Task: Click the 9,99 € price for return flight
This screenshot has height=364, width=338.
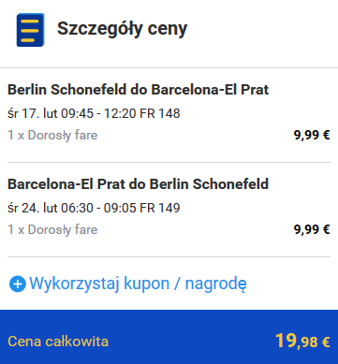Action: coord(312,230)
